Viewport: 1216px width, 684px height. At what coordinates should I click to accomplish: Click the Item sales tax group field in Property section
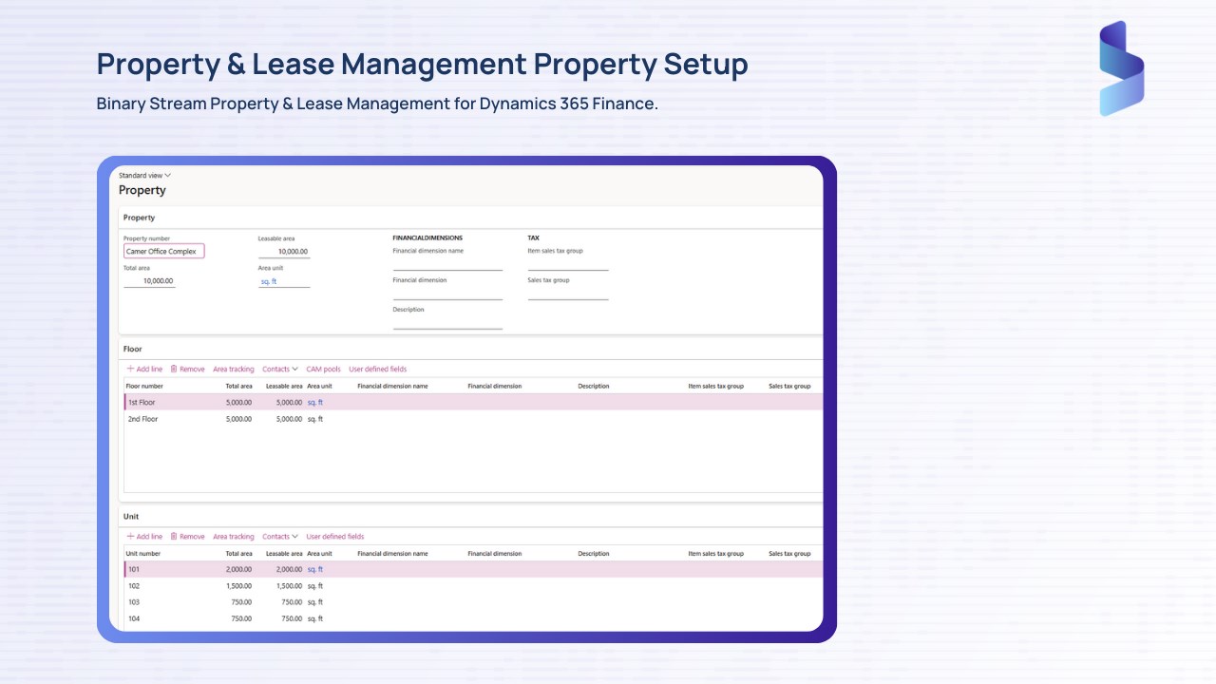(x=568, y=264)
